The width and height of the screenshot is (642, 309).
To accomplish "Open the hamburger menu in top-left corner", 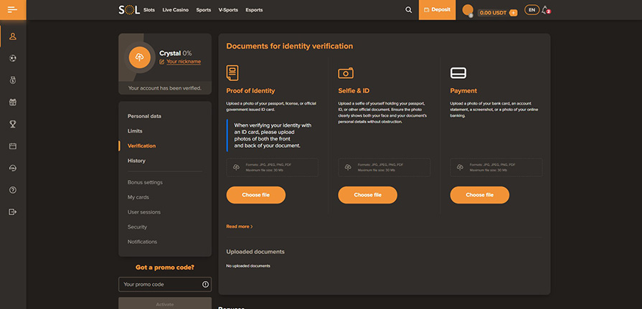I will pyautogui.click(x=13, y=10).
